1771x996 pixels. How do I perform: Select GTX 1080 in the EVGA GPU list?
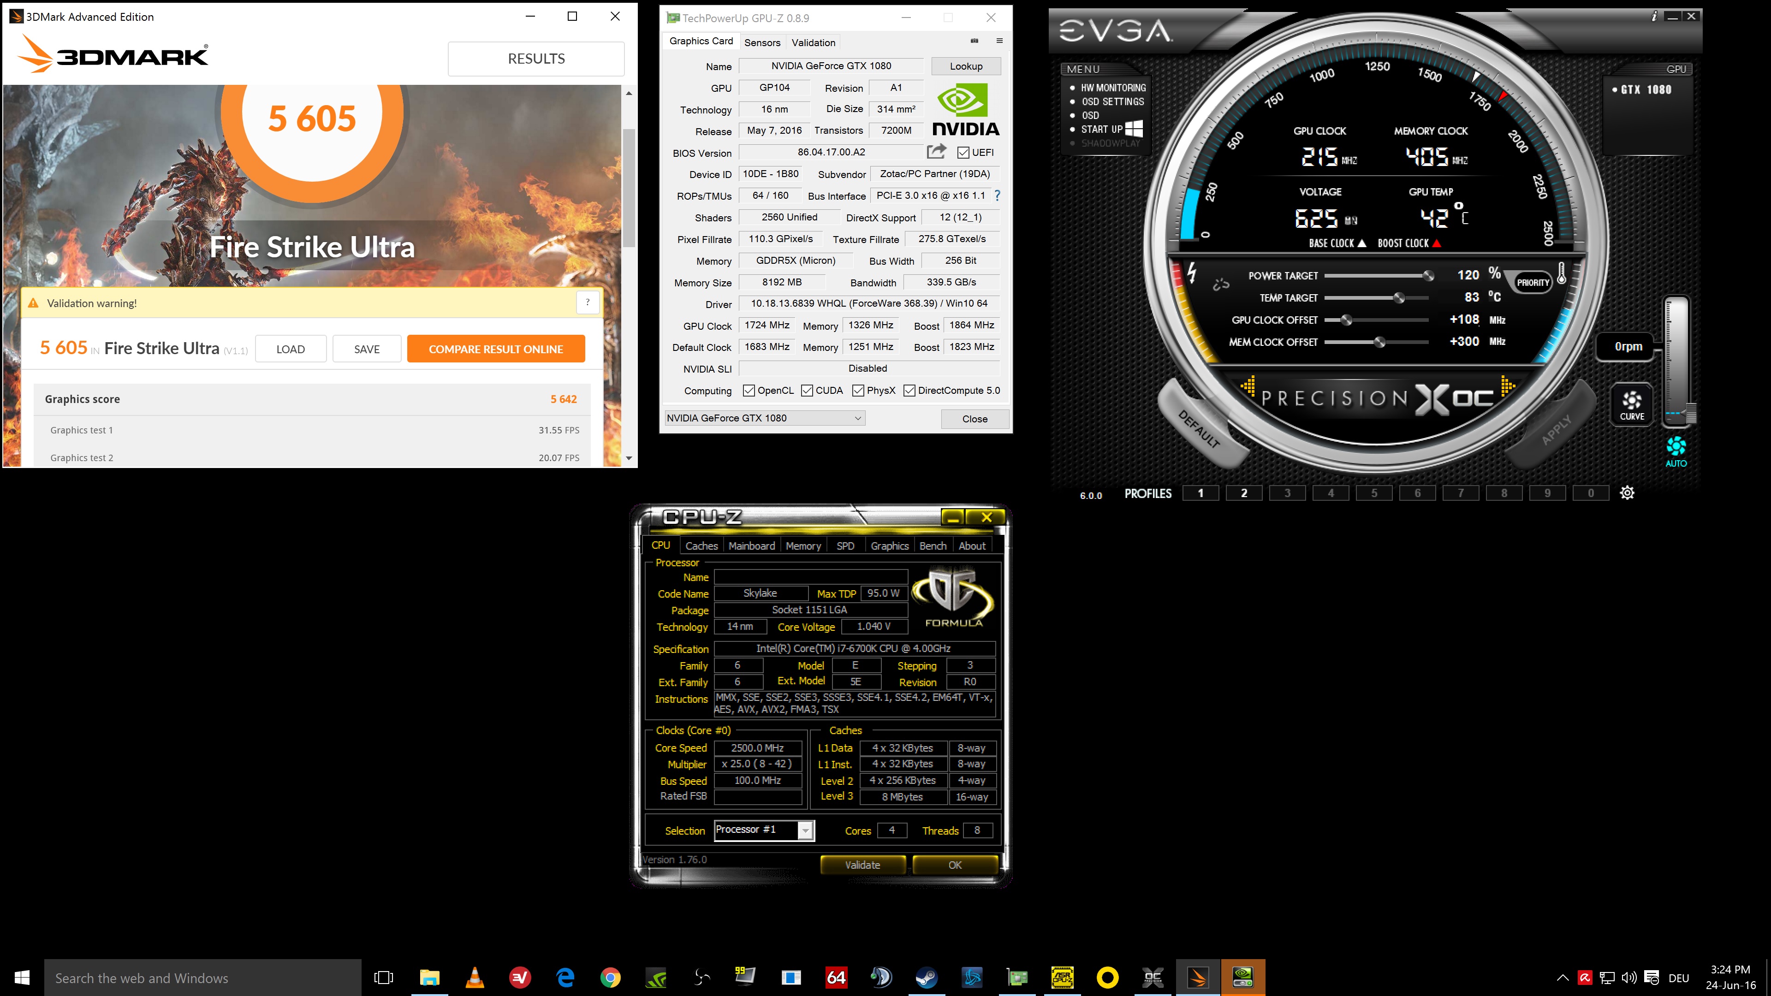tap(1645, 89)
